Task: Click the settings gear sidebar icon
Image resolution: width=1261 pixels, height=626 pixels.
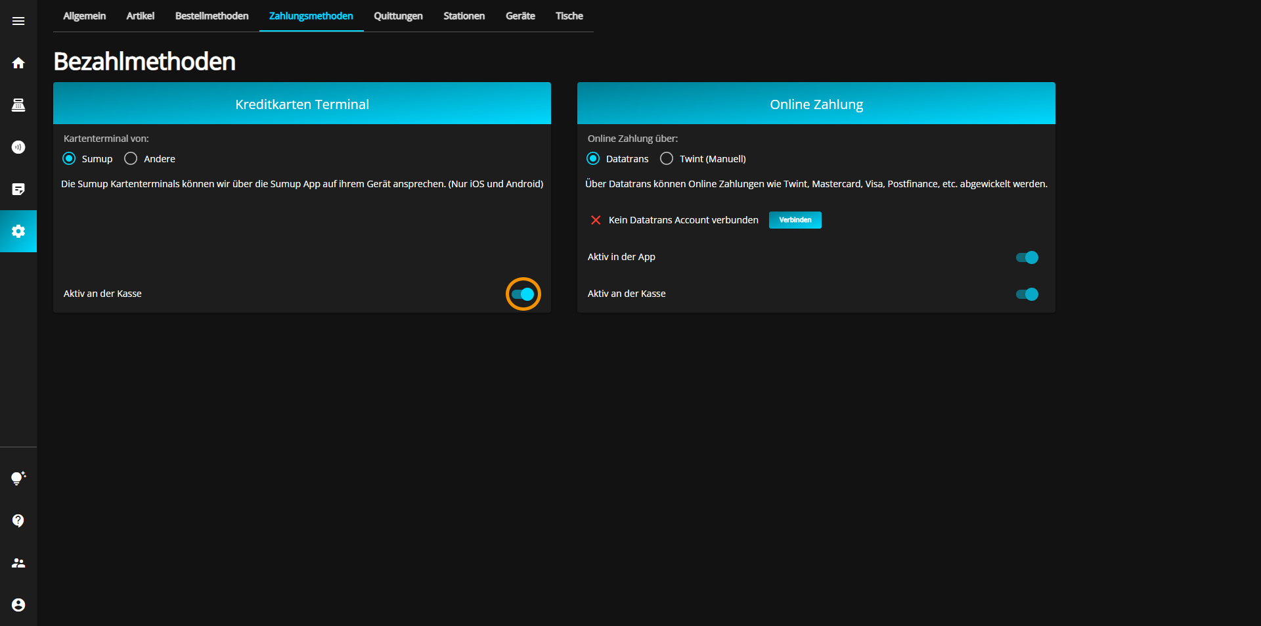Action: click(x=18, y=231)
